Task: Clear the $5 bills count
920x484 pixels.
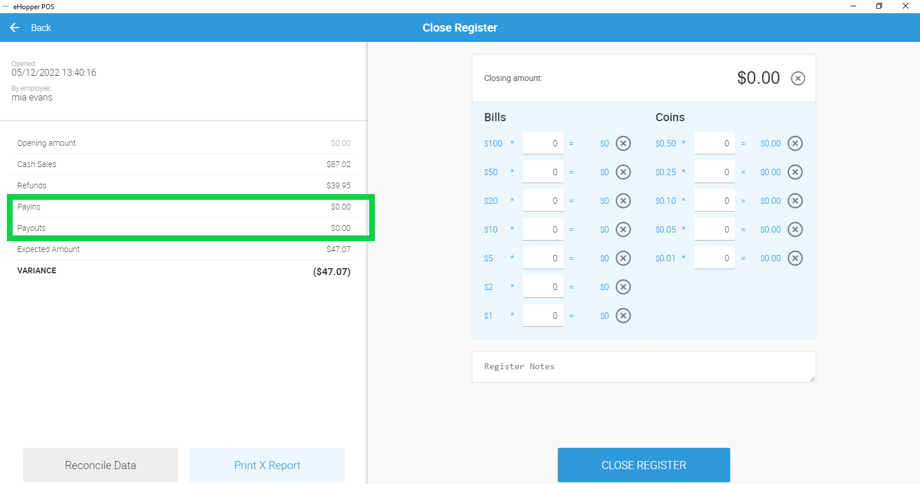Action: (x=623, y=258)
